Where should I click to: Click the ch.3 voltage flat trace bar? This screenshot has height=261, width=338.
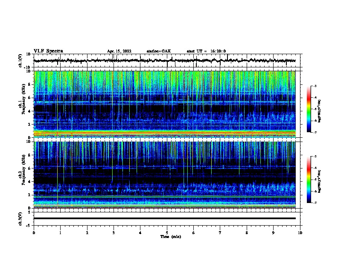point(165,218)
